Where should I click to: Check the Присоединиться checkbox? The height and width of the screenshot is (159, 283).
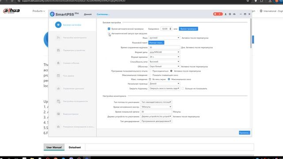(x=150, y=71)
